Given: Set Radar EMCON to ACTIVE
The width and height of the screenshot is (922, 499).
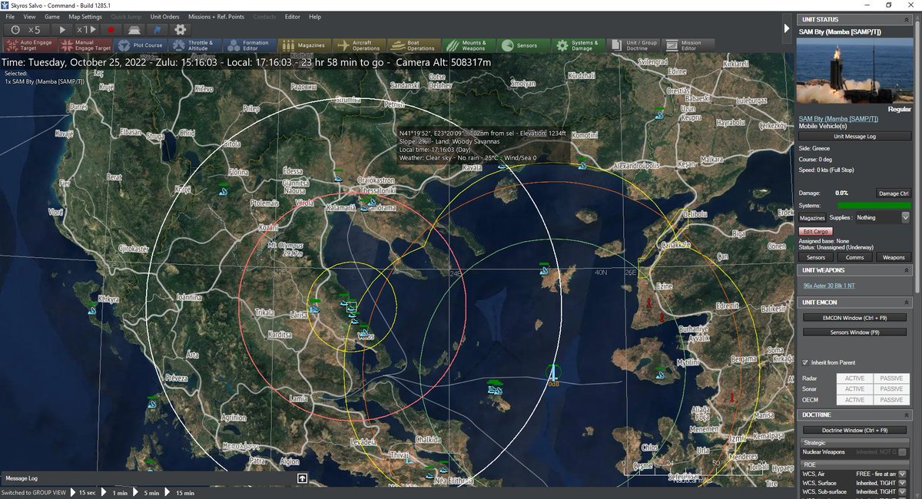Looking at the screenshot, I should (854, 378).
